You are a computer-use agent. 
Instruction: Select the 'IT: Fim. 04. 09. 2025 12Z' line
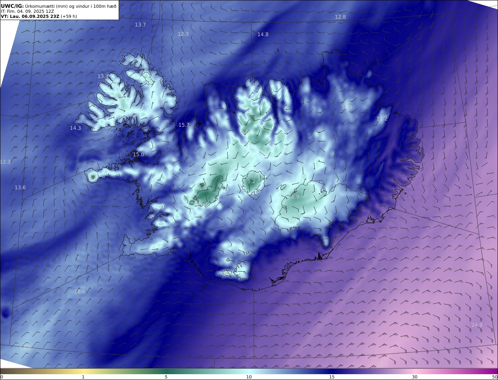(27, 11)
